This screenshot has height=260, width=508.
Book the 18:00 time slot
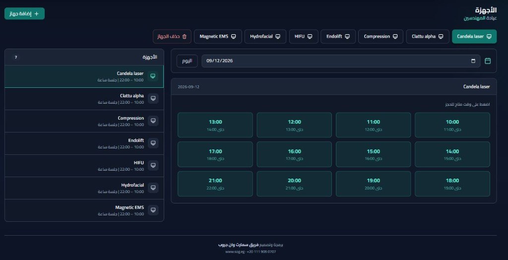click(x=452, y=184)
